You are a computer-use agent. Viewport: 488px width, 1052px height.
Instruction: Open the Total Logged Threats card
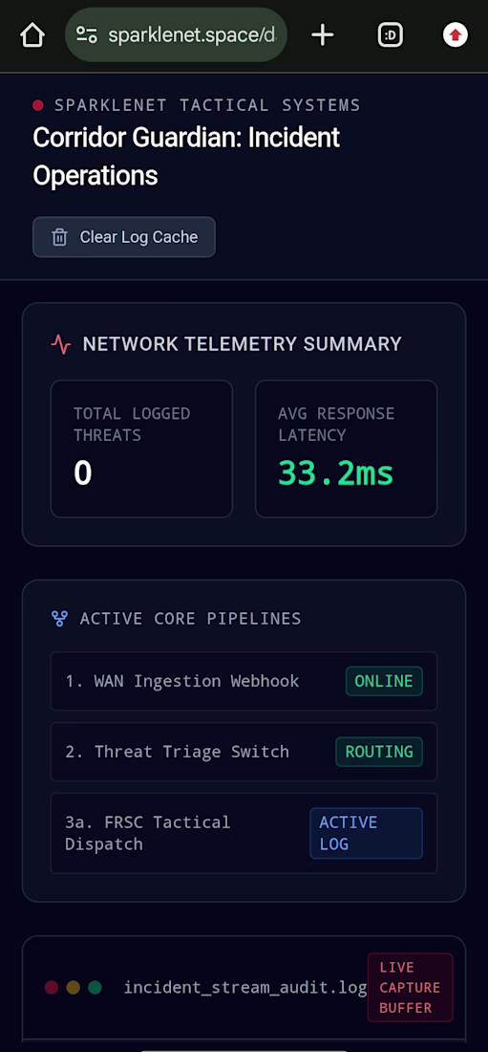click(141, 449)
